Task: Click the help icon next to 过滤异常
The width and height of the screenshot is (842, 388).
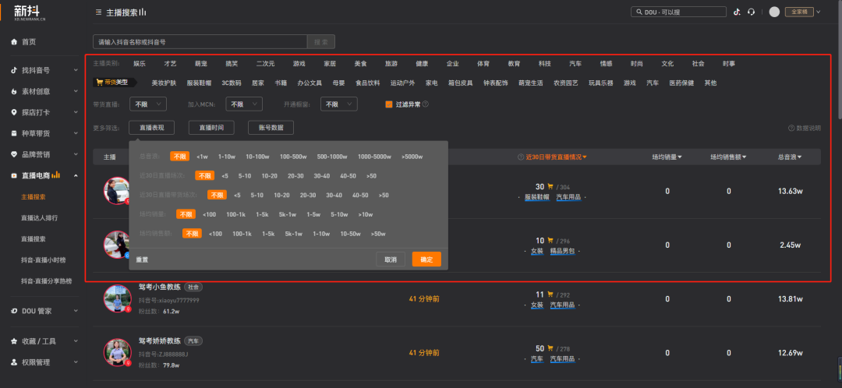Action: (x=426, y=104)
